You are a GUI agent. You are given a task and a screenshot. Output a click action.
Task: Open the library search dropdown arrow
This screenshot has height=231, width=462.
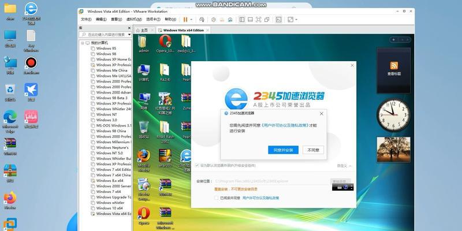pyautogui.click(x=129, y=35)
